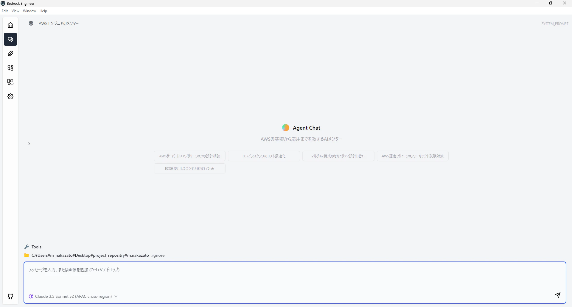
Task: Open the diagram generator sidebar icon
Action: pos(10,82)
